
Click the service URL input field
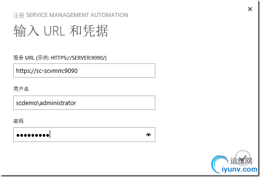[84, 71]
